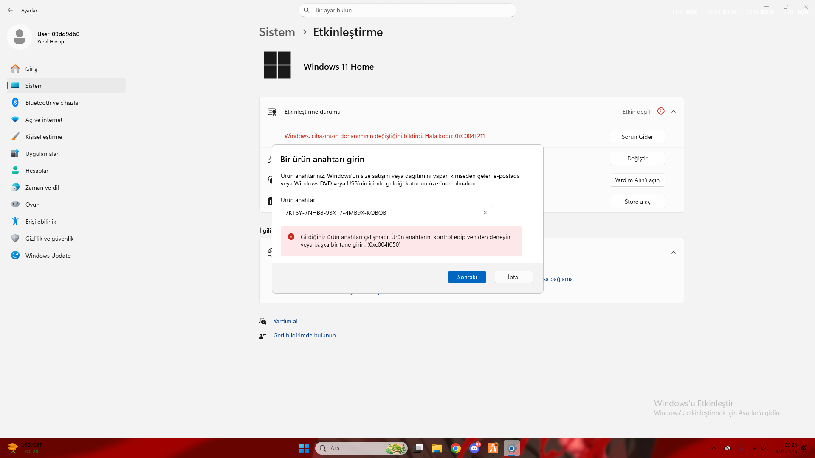Select Hesaplar in the sidebar

pyautogui.click(x=66, y=170)
